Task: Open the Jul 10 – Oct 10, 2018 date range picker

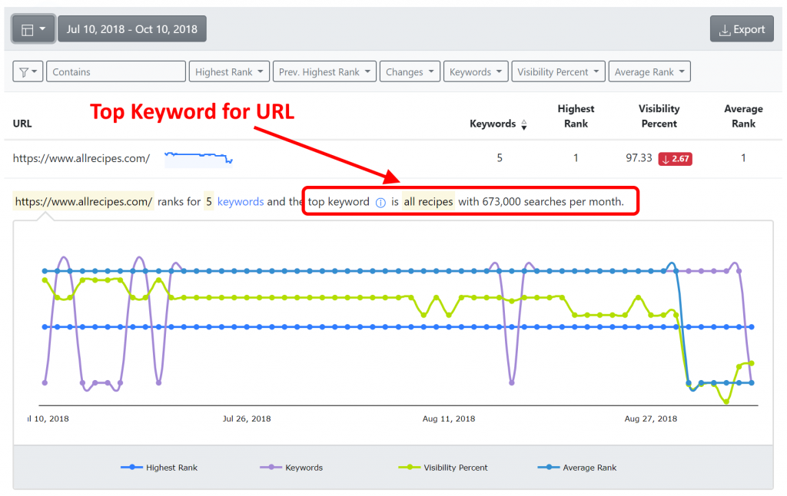Action: pos(132,29)
